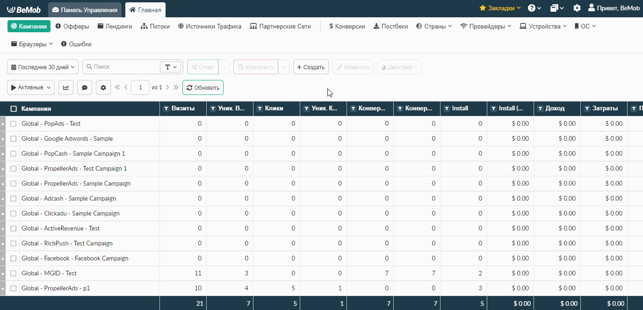
Task: Open the help question-mark menu
Action: tap(534, 8)
